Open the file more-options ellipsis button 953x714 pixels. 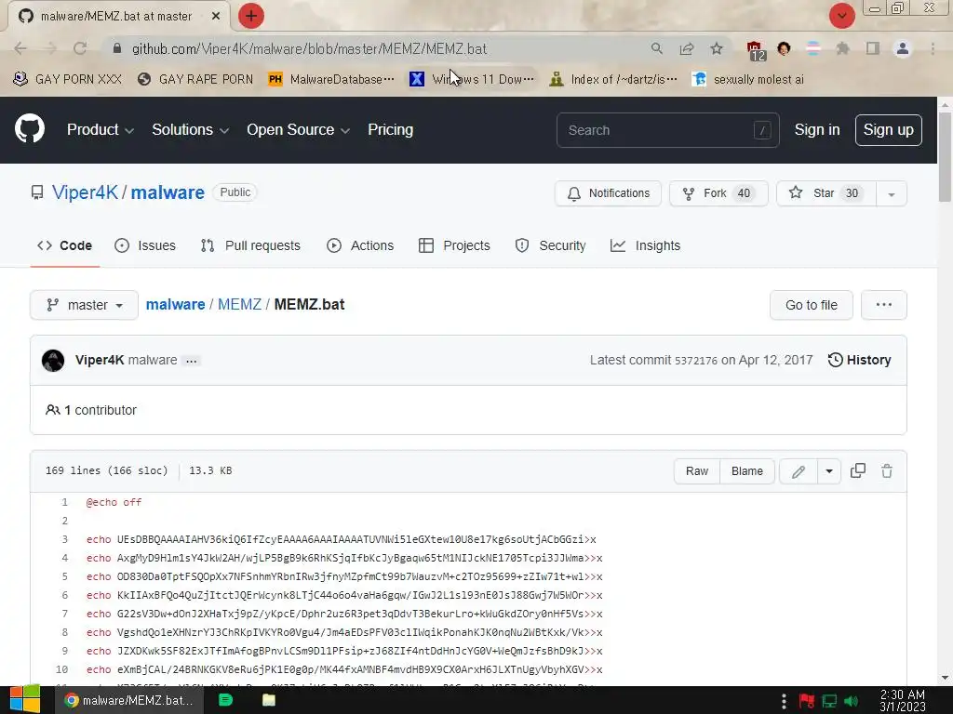(x=884, y=305)
